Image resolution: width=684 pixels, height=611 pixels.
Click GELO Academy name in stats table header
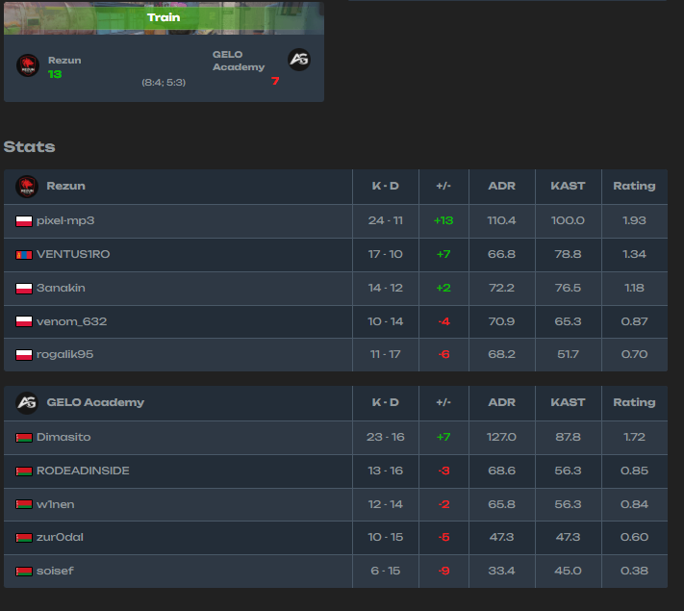95,402
